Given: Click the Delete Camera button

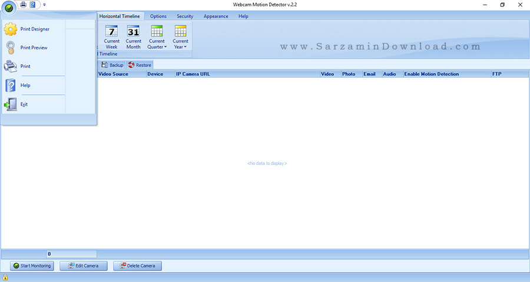Looking at the screenshot, I should [137, 266].
